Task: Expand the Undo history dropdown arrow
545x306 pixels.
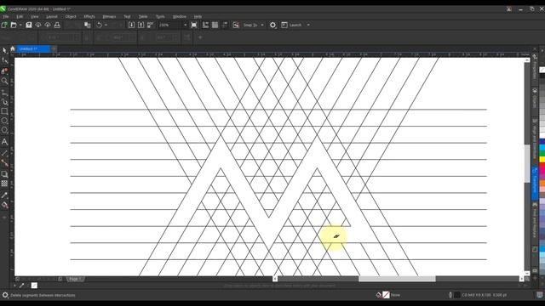Action: pyautogui.click(x=106, y=25)
